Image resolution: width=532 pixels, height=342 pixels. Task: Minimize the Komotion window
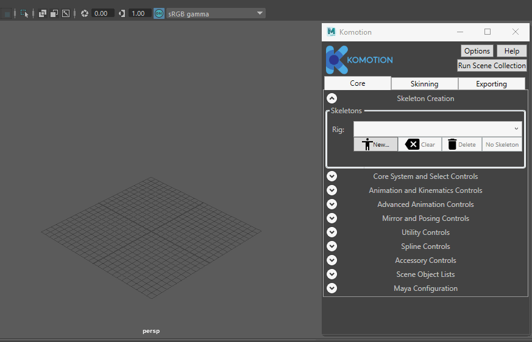pos(460,32)
